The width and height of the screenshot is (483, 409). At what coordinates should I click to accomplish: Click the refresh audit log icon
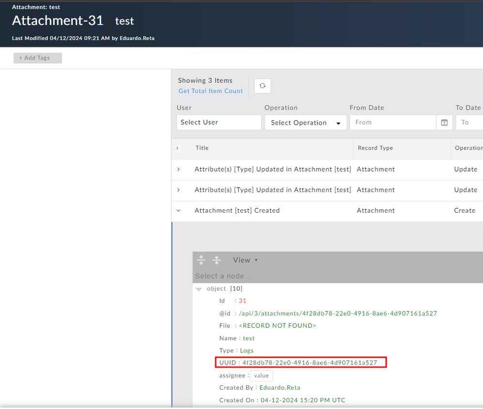262,86
